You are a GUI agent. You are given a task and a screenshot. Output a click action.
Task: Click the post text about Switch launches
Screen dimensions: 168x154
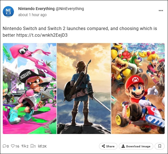tap(80, 29)
